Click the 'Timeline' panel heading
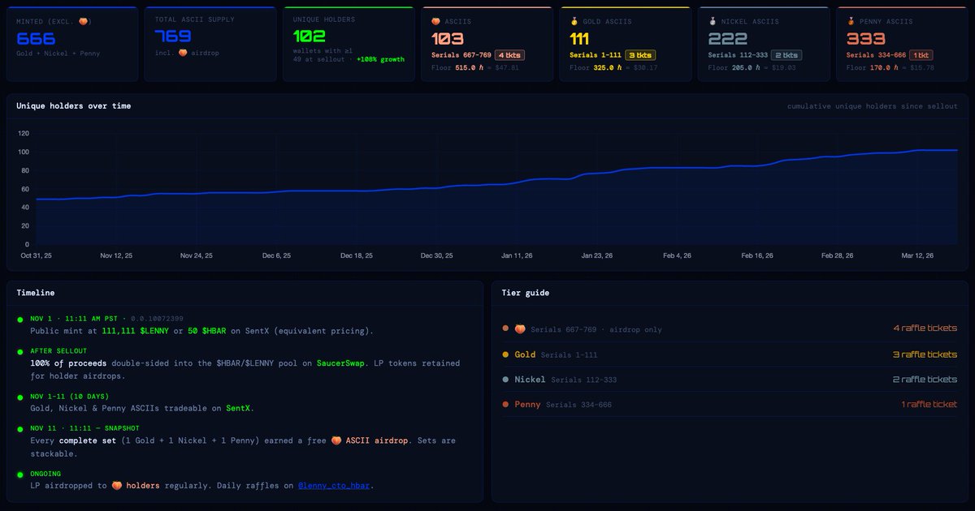 point(36,293)
